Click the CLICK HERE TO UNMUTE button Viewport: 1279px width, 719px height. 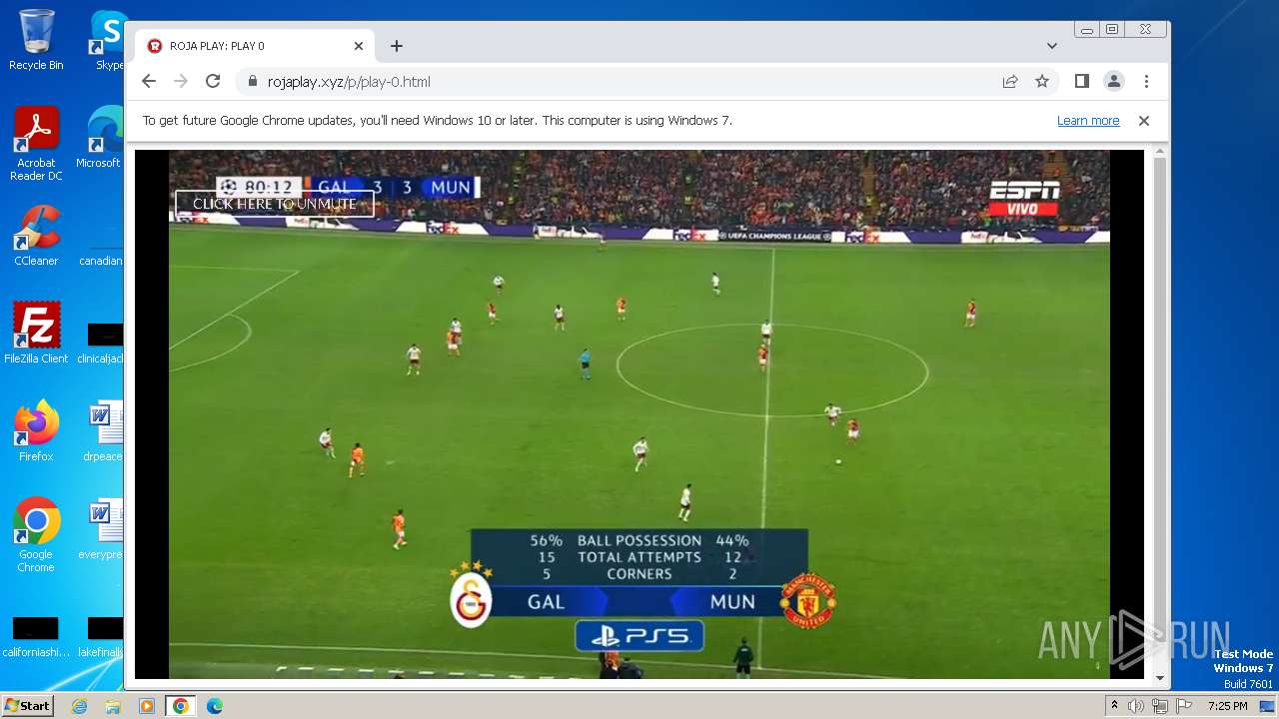point(275,204)
